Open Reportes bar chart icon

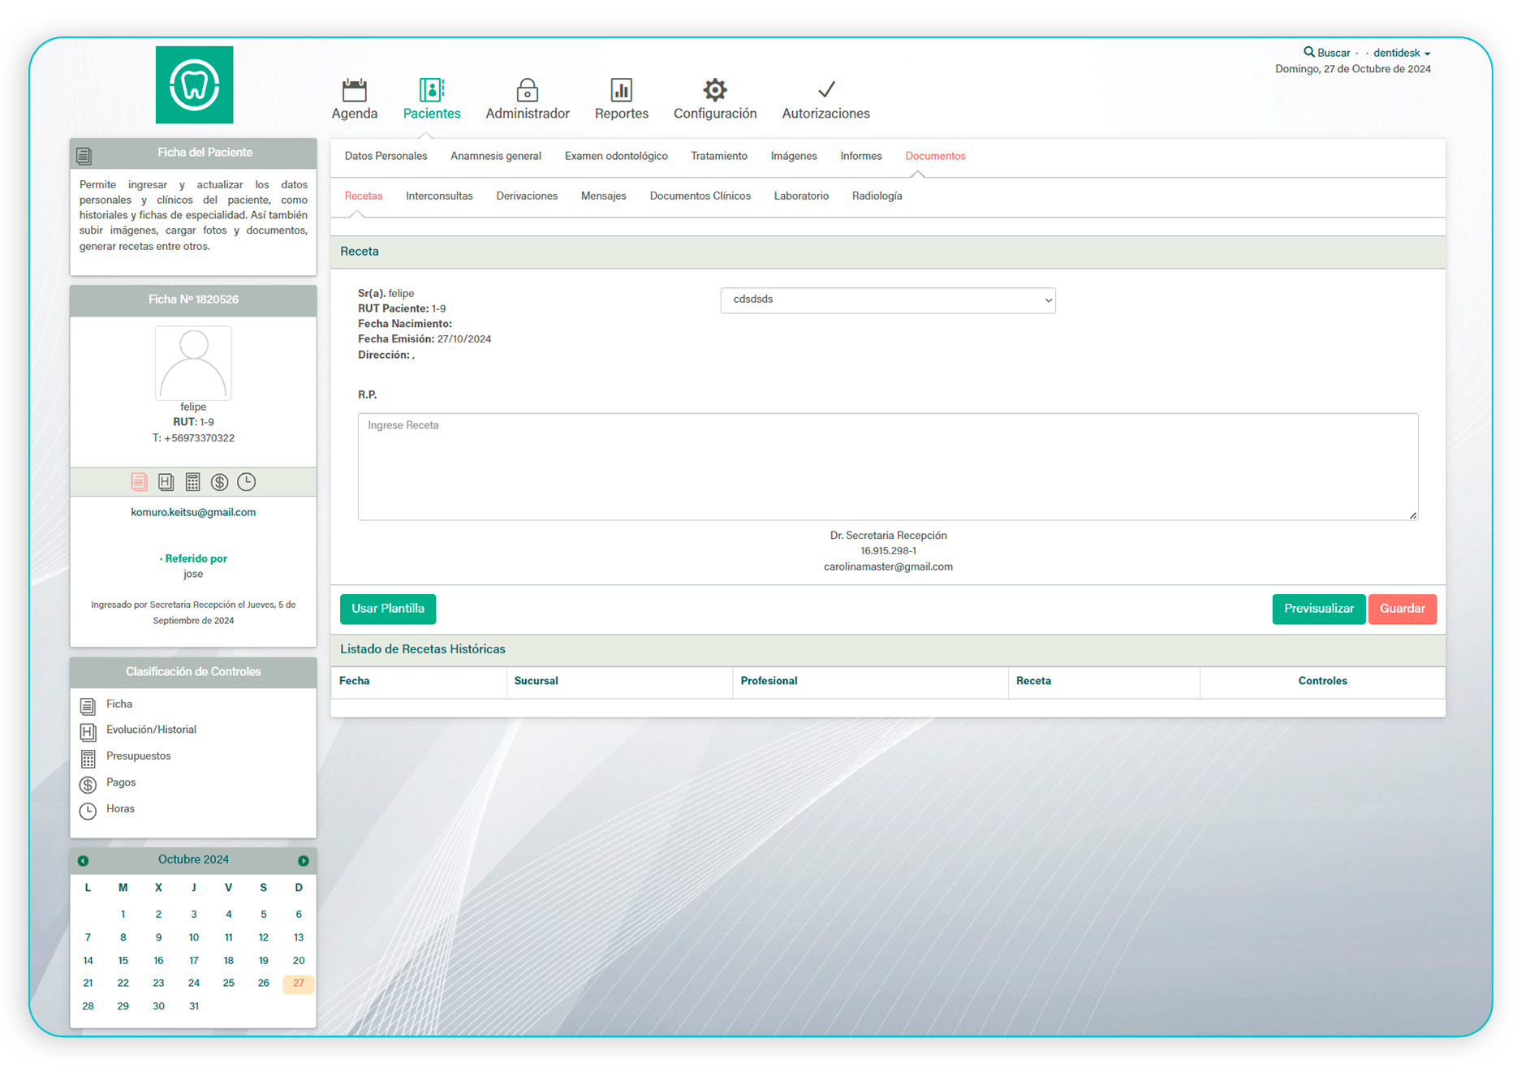pos(621,89)
